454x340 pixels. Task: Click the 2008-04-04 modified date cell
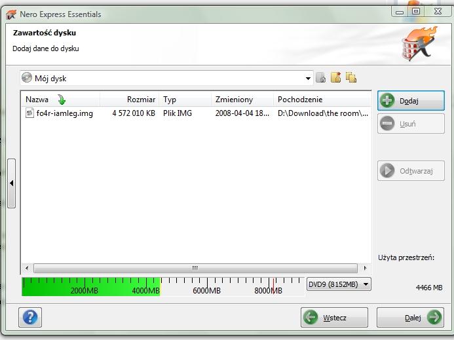[242, 113]
